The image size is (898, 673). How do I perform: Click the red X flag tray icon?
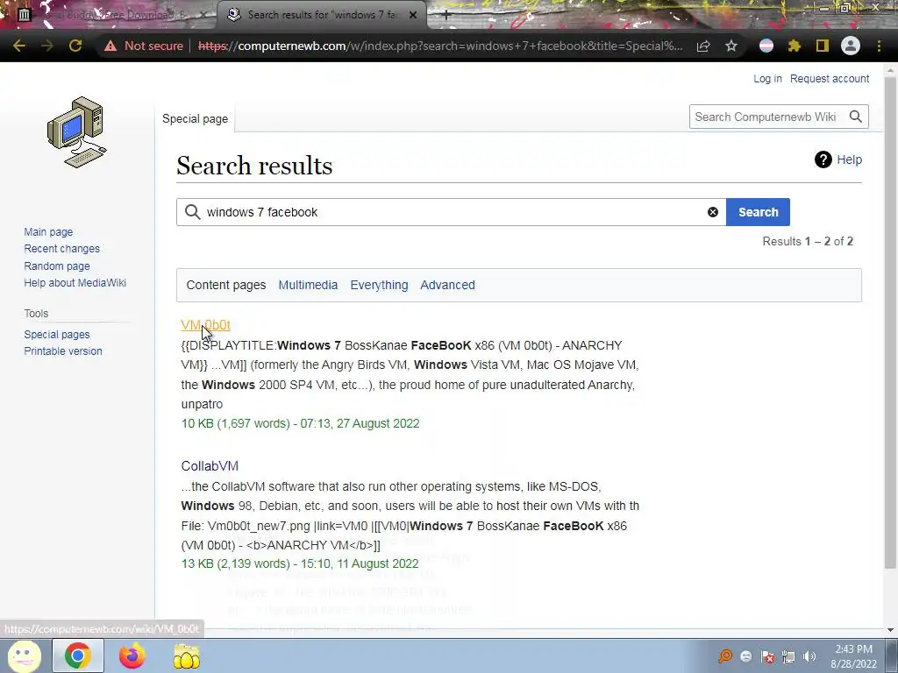(x=767, y=656)
